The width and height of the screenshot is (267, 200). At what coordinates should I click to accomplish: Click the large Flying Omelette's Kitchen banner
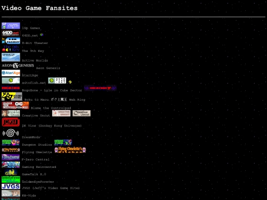tap(70, 150)
